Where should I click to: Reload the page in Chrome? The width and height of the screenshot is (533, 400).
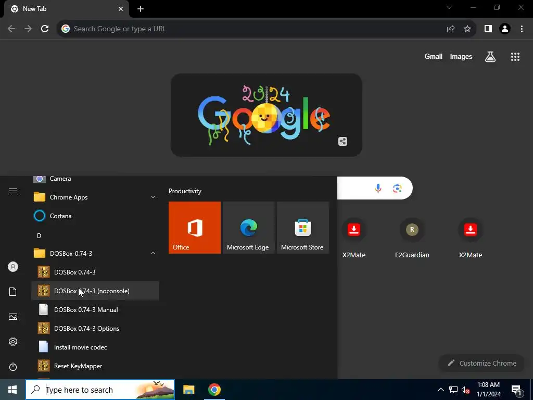coord(45,29)
